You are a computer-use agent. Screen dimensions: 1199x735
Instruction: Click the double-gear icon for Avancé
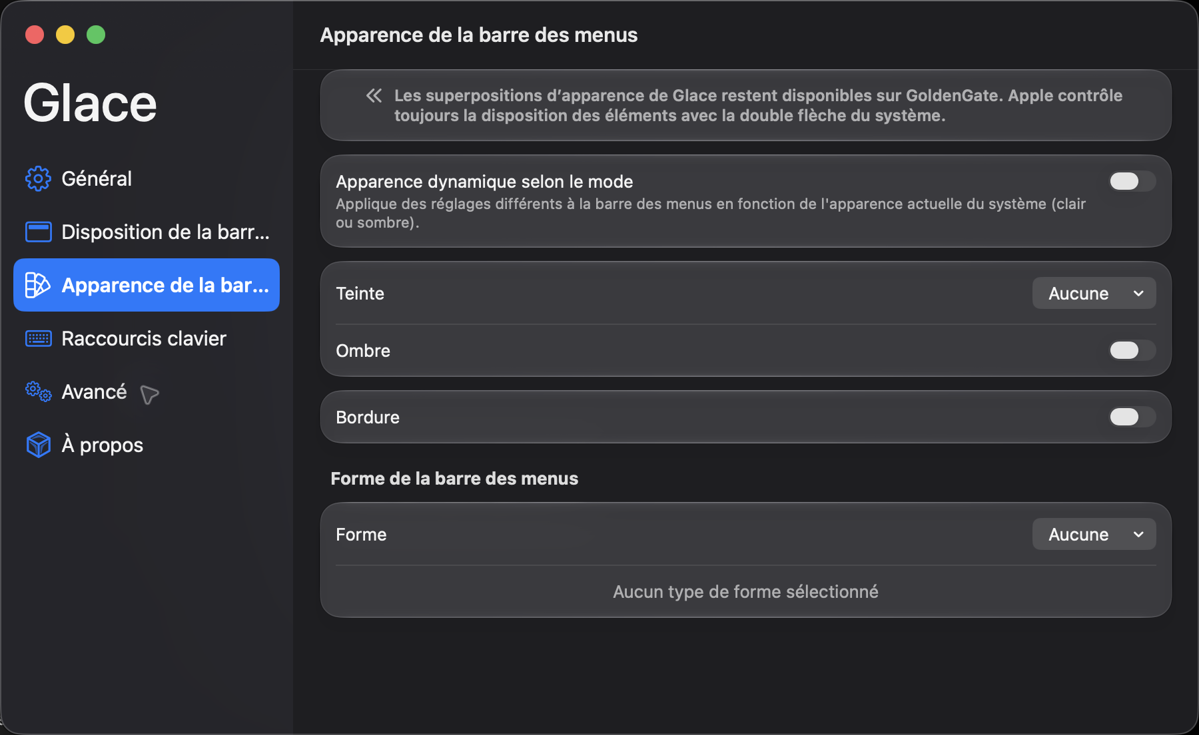[38, 391]
